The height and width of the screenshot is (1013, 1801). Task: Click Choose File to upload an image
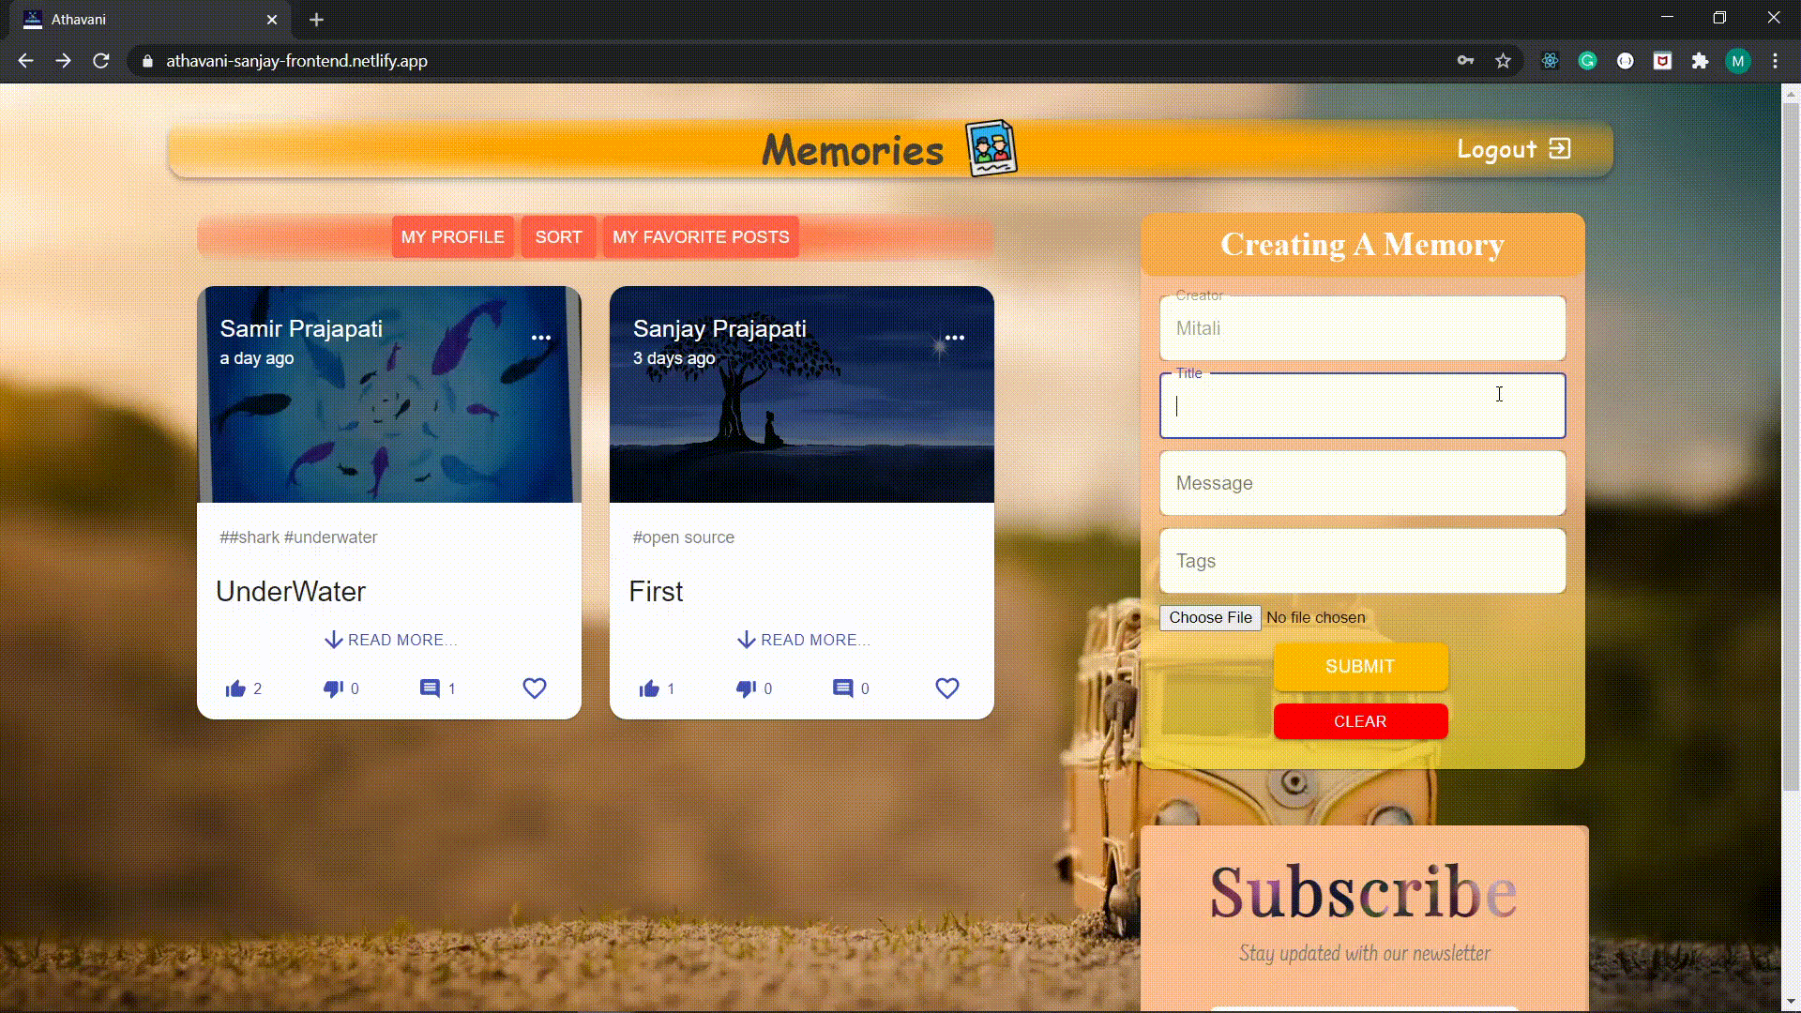point(1208,616)
